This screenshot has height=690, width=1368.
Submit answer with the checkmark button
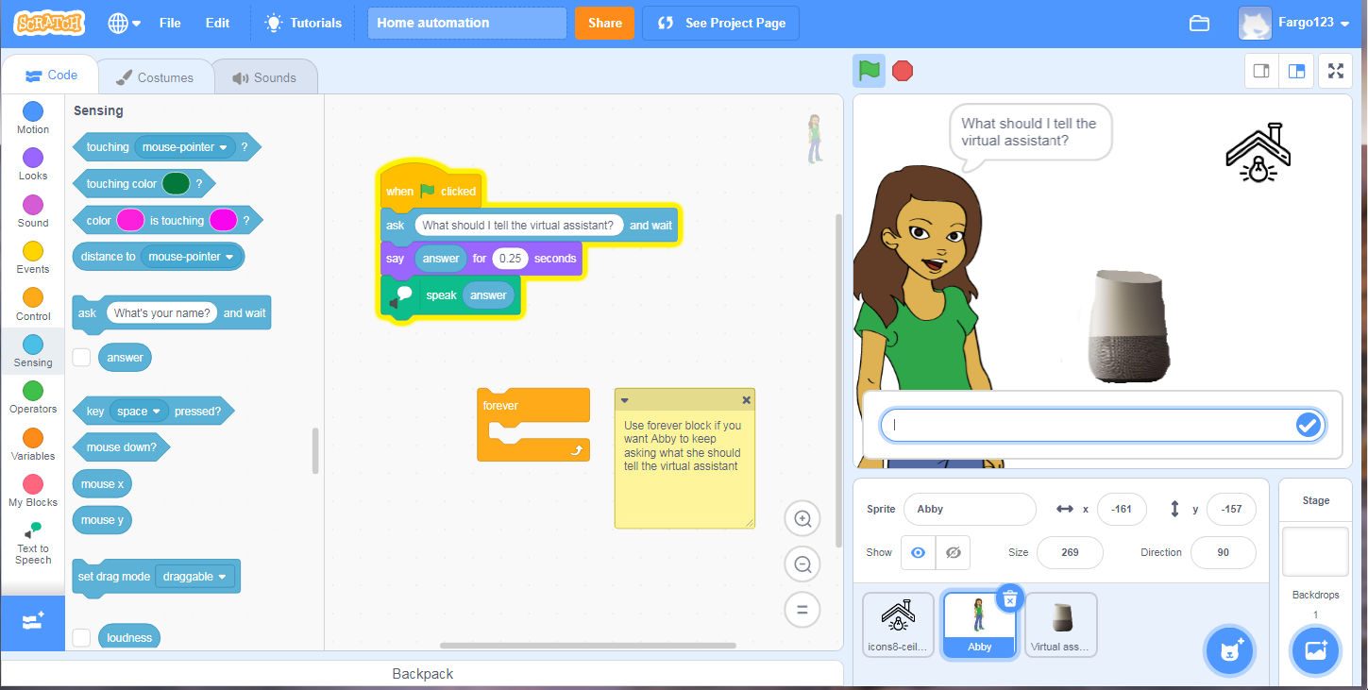1308,426
